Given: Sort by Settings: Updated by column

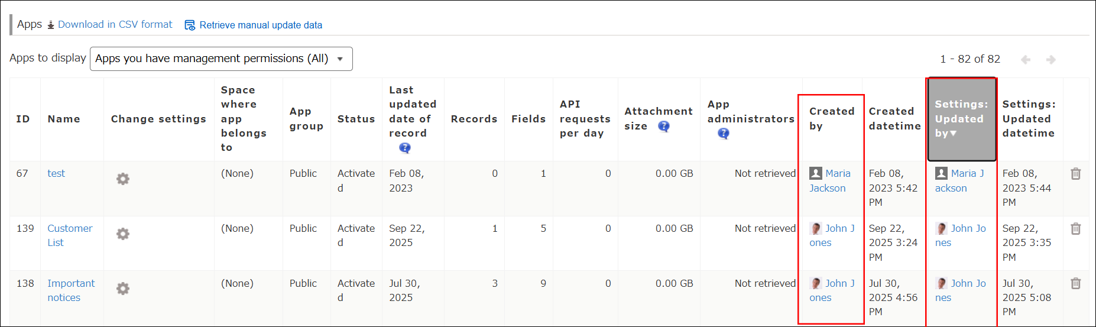Looking at the screenshot, I should point(961,119).
